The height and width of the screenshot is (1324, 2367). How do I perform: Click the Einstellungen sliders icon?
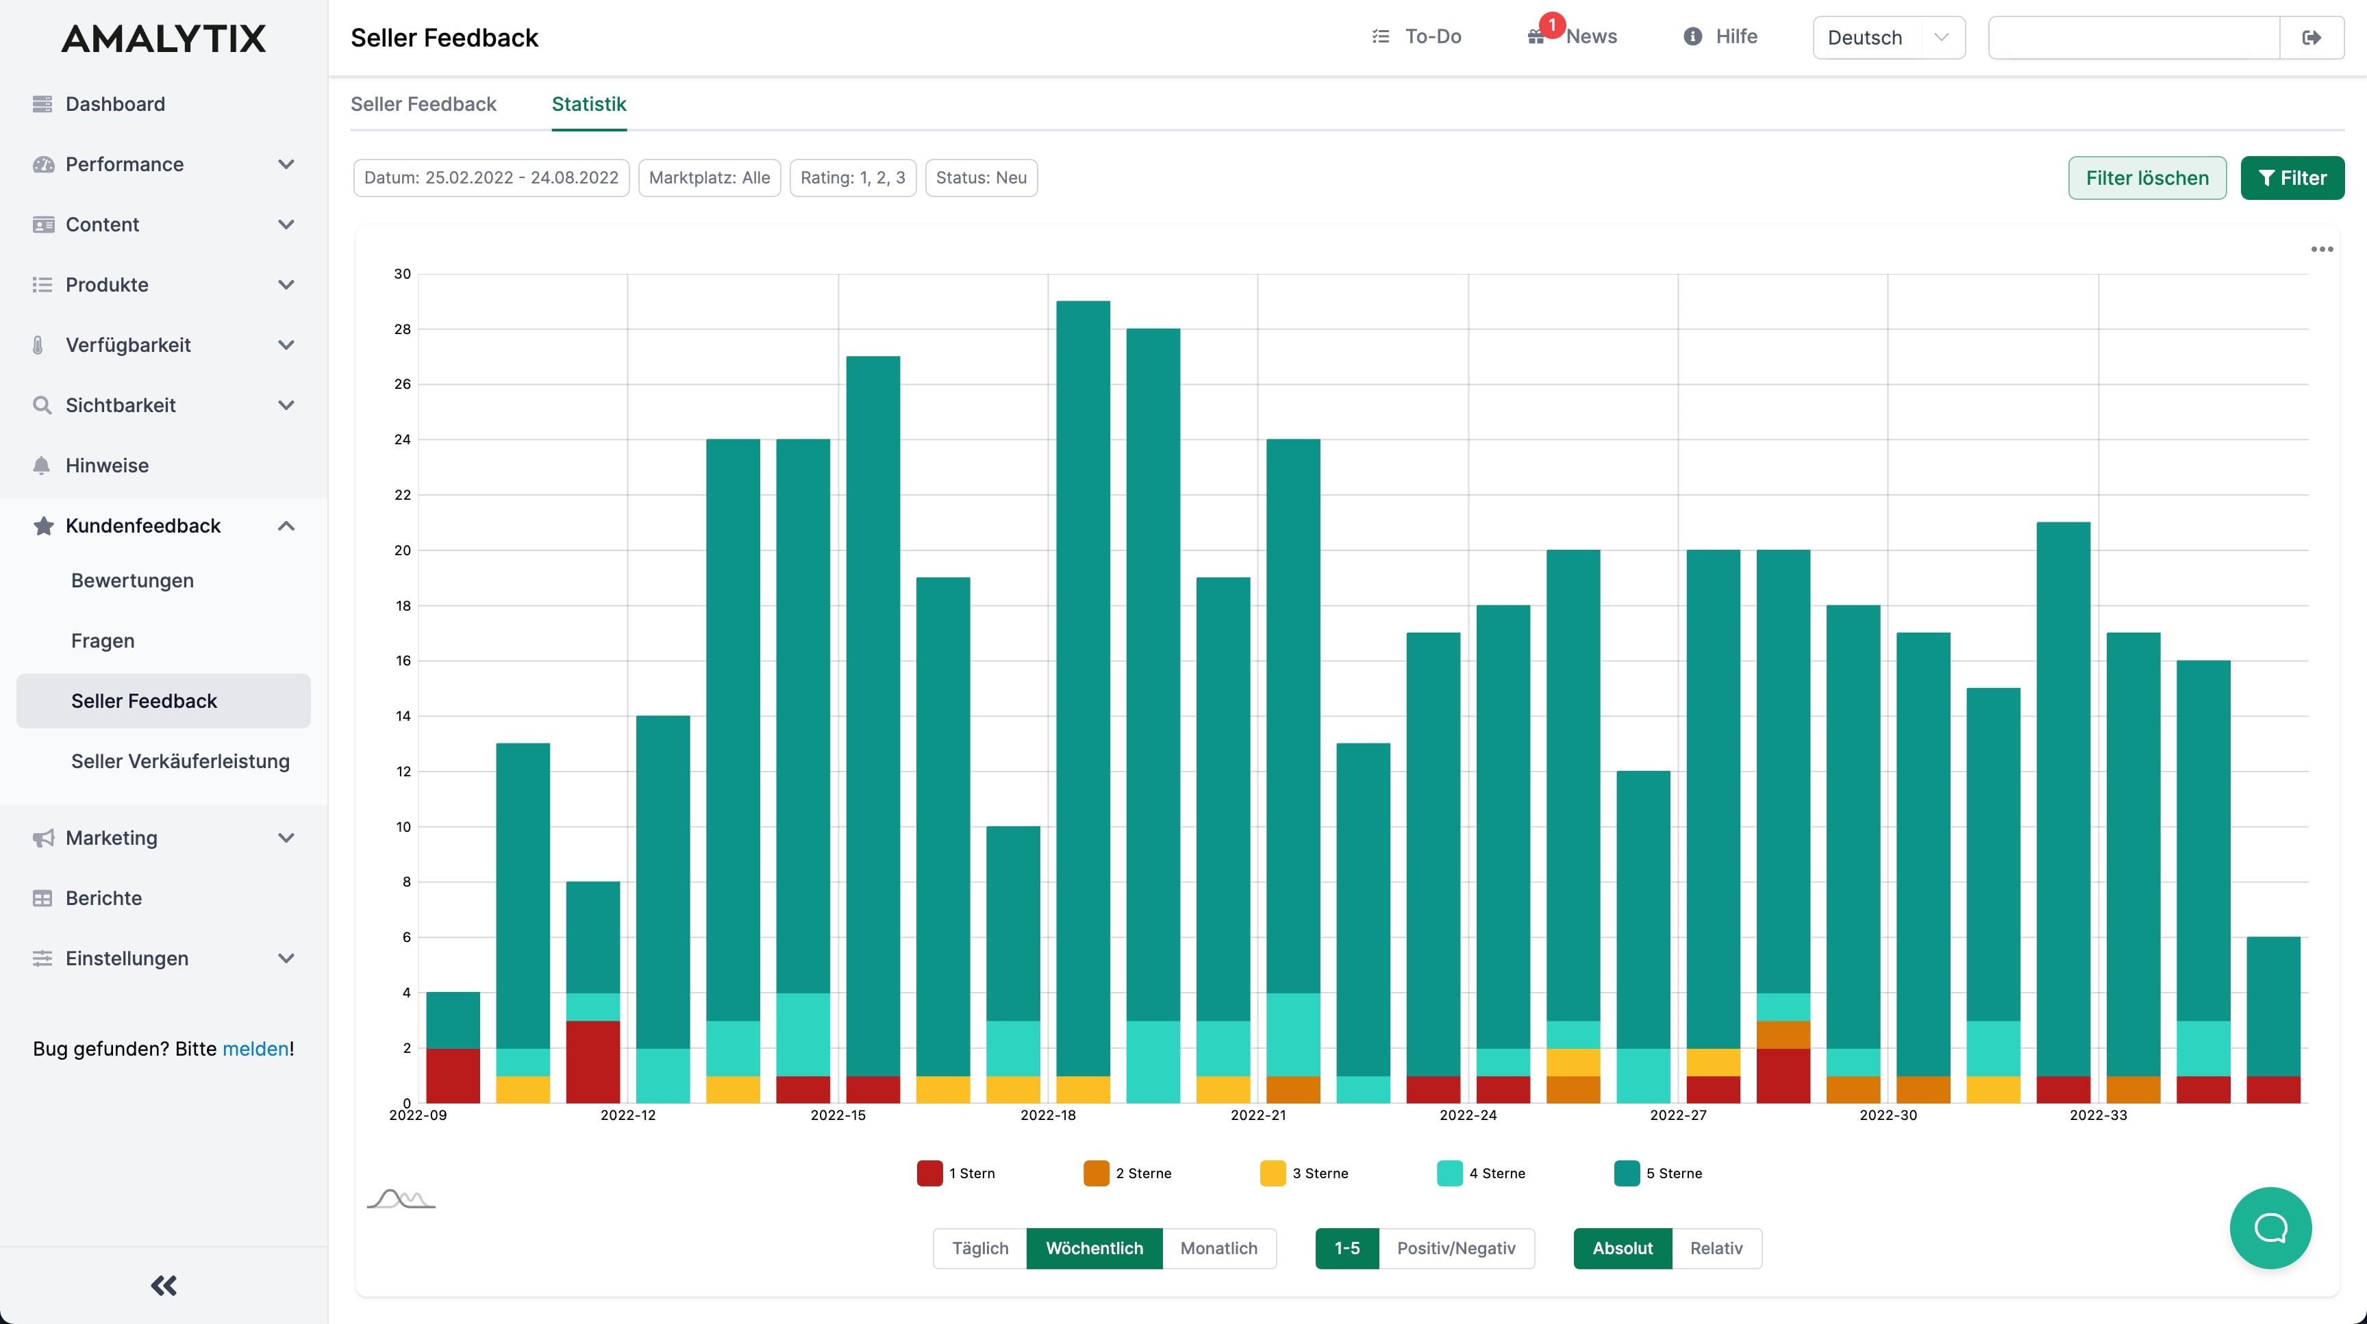pyautogui.click(x=42, y=958)
